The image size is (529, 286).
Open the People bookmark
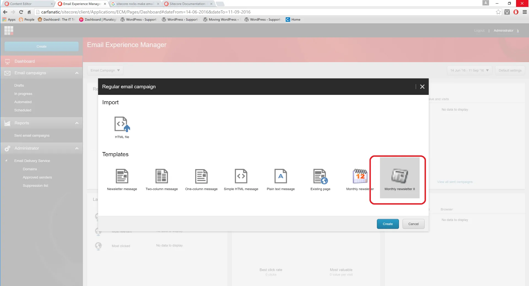coord(27,20)
